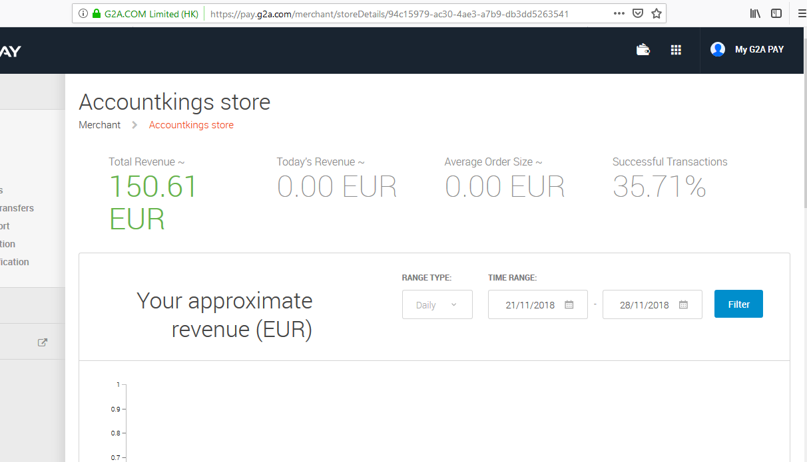This screenshot has width=807, height=462.
Task: Click the user avatar icon
Action: [718, 49]
